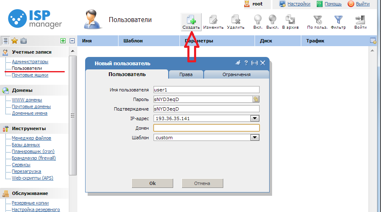Click the В архив (Archive) icon
The image size is (381, 212).
point(290,21)
